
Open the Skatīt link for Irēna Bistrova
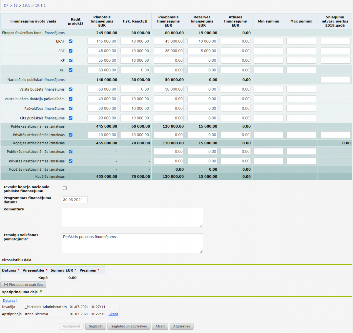pyautogui.click(x=113, y=314)
